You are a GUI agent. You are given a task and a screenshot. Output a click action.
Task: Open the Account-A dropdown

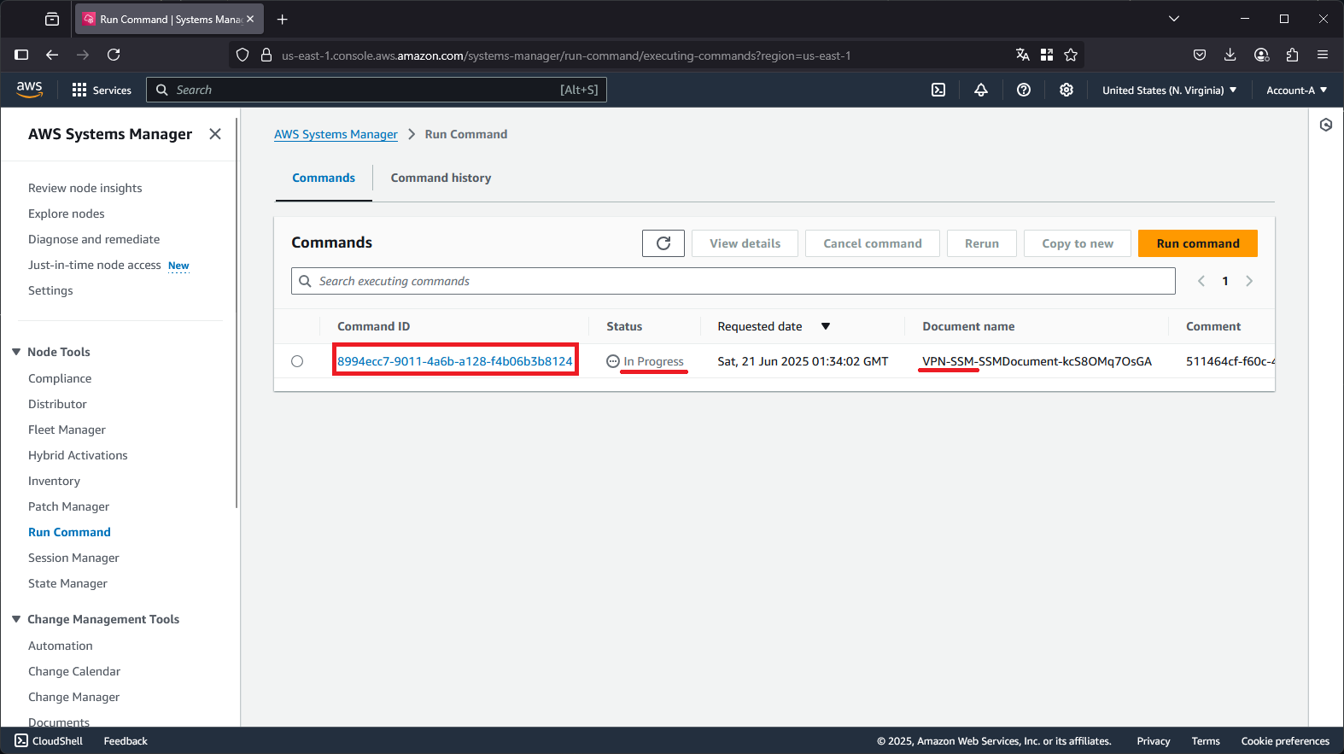point(1296,90)
